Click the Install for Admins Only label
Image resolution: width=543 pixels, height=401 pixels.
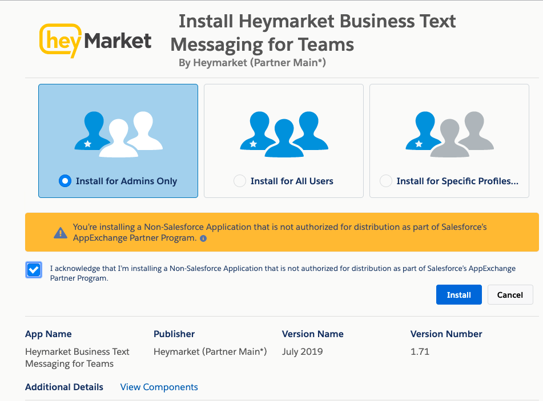(x=126, y=181)
